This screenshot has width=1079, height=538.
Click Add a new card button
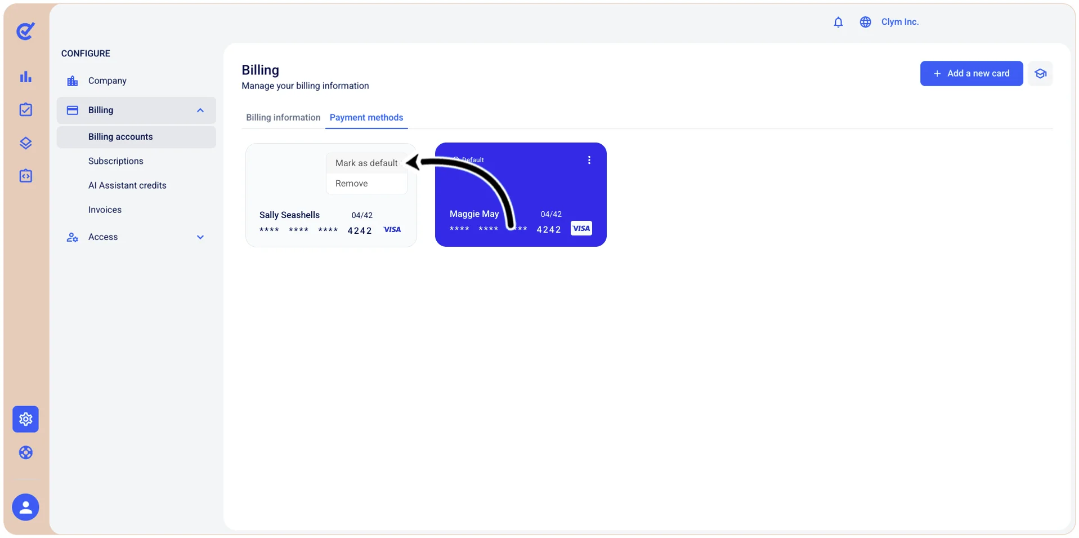pos(971,74)
